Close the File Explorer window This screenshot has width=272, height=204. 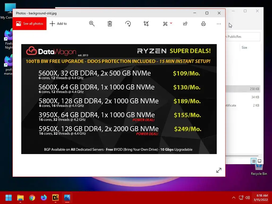[257, 11]
